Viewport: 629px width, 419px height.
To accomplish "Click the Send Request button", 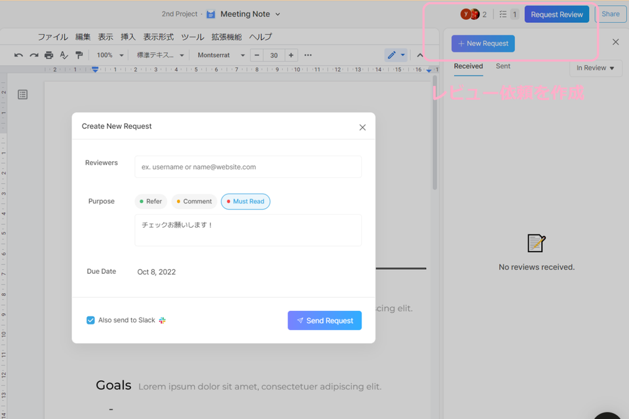I will click(324, 320).
